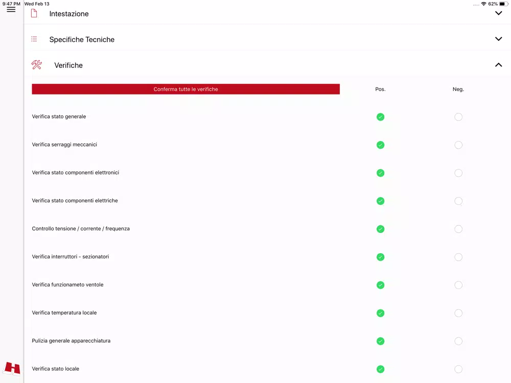Select positive for interruttori - sezionatori
Screen dimensions: 511x383
[380, 257]
